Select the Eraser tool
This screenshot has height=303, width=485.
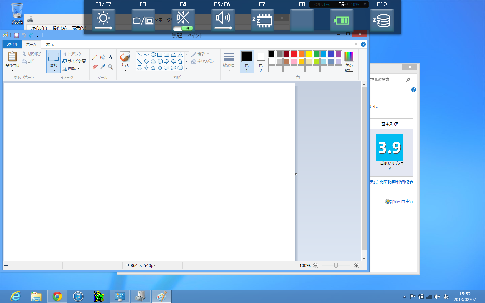pos(95,67)
